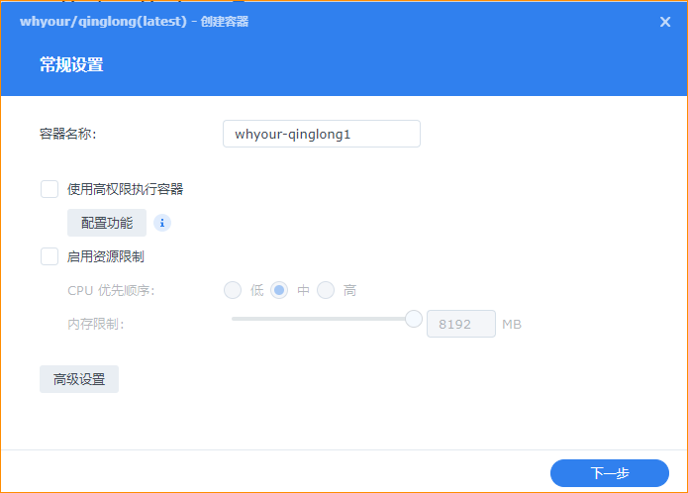Click the middle of the 内存限制 slider track
Viewport: 688px width, 493px height.
322,319
